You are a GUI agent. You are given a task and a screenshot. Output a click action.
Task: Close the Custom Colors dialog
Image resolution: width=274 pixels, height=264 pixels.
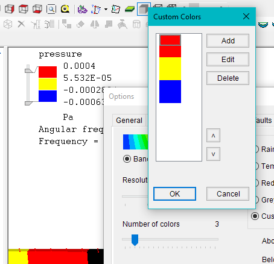[x=246, y=16]
